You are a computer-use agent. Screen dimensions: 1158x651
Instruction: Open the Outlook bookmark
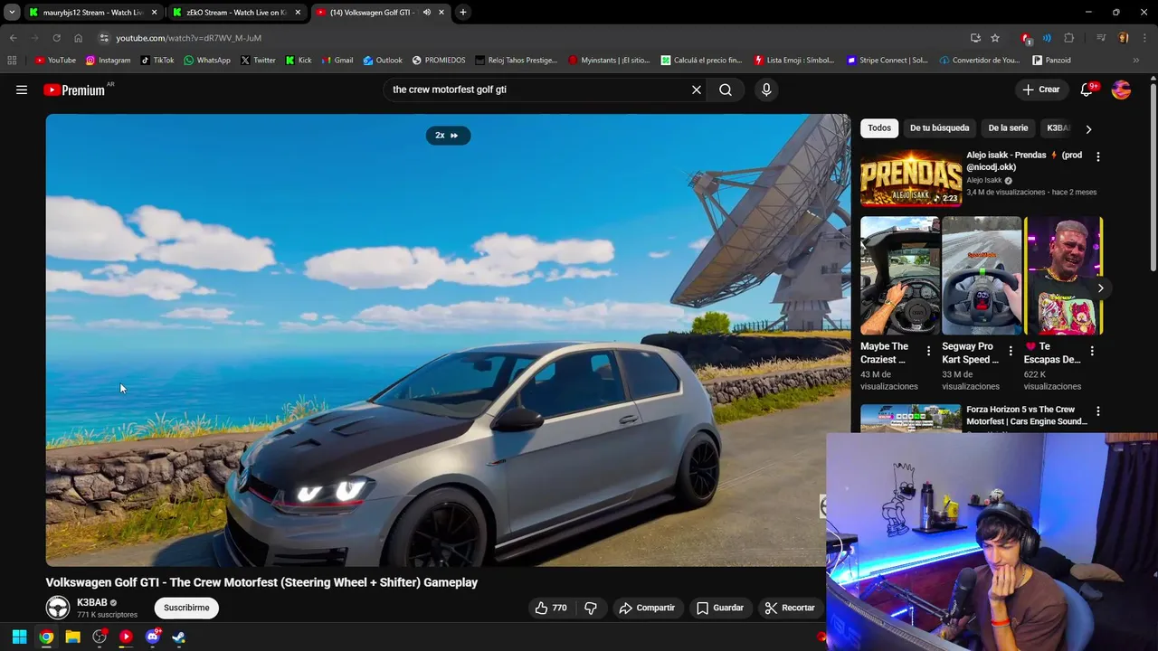pyautogui.click(x=383, y=61)
